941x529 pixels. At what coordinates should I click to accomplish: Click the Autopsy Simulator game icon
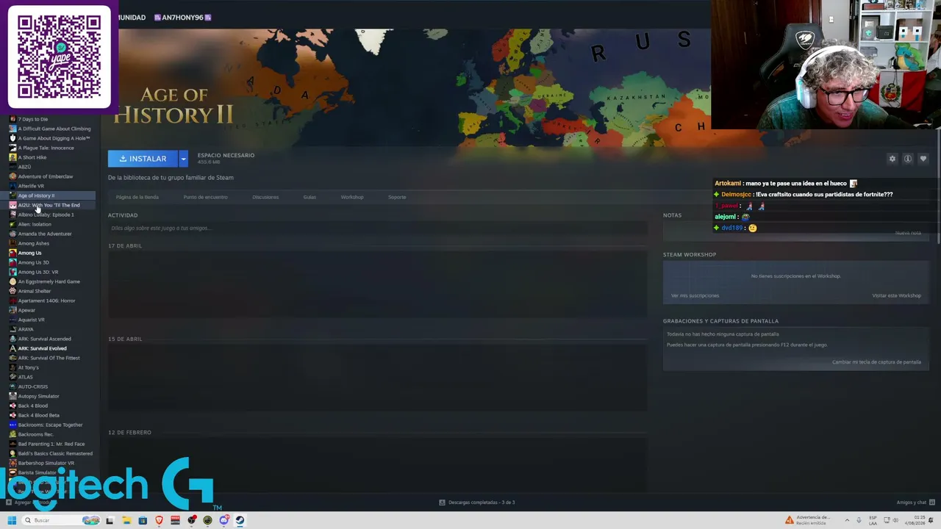(12, 396)
